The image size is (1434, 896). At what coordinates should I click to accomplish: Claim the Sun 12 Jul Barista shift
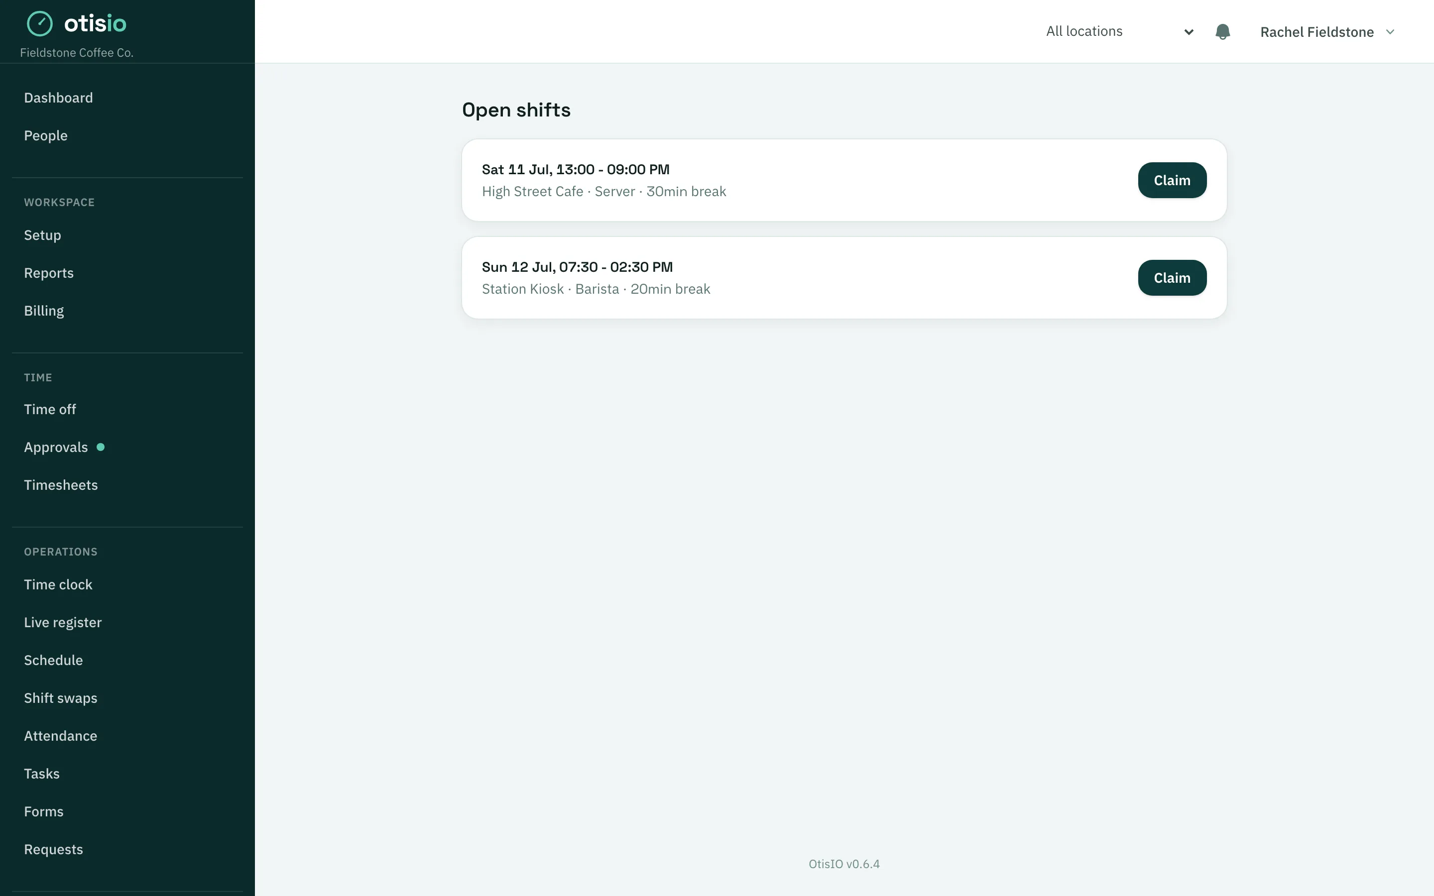[1172, 278]
